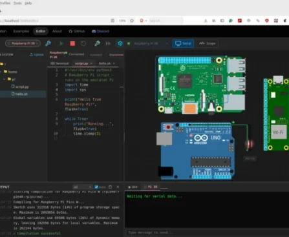Click the Arduino Uno reset button

click(x=168, y=127)
